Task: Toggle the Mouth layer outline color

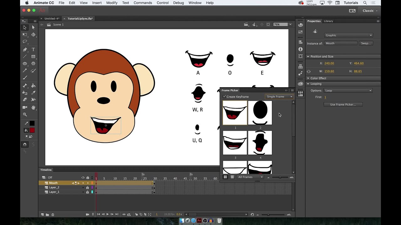Action: tap(92, 183)
